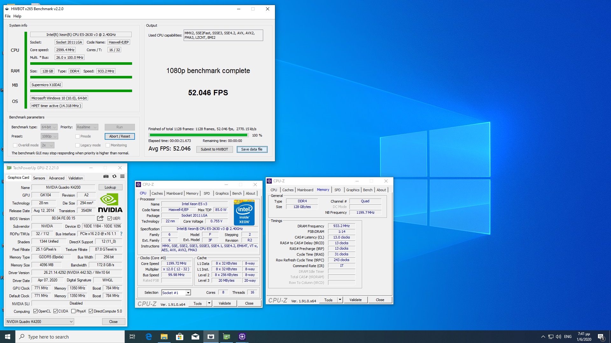Click the green bar below RAM info
Viewport: 611px width, 343px height.
[x=81, y=77]
